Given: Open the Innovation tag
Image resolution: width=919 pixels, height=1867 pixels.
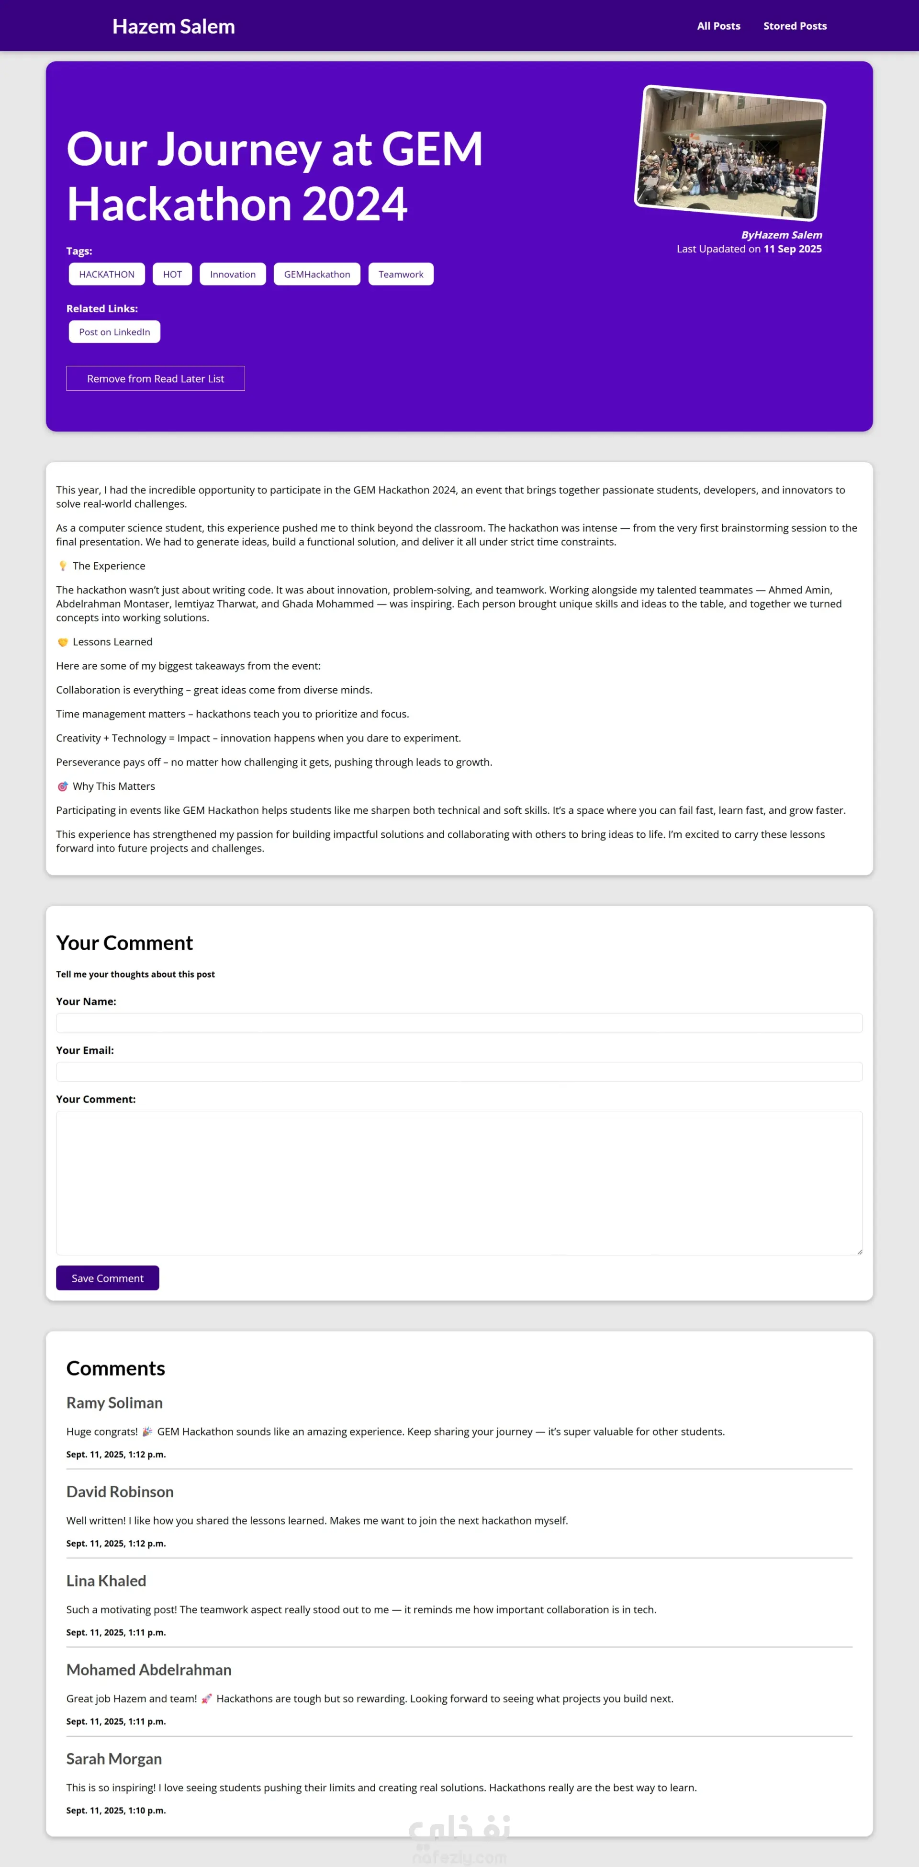Looking at the screenshot, I should tap(233, 274).
